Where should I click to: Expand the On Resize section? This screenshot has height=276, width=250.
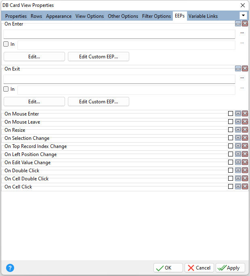238,130
